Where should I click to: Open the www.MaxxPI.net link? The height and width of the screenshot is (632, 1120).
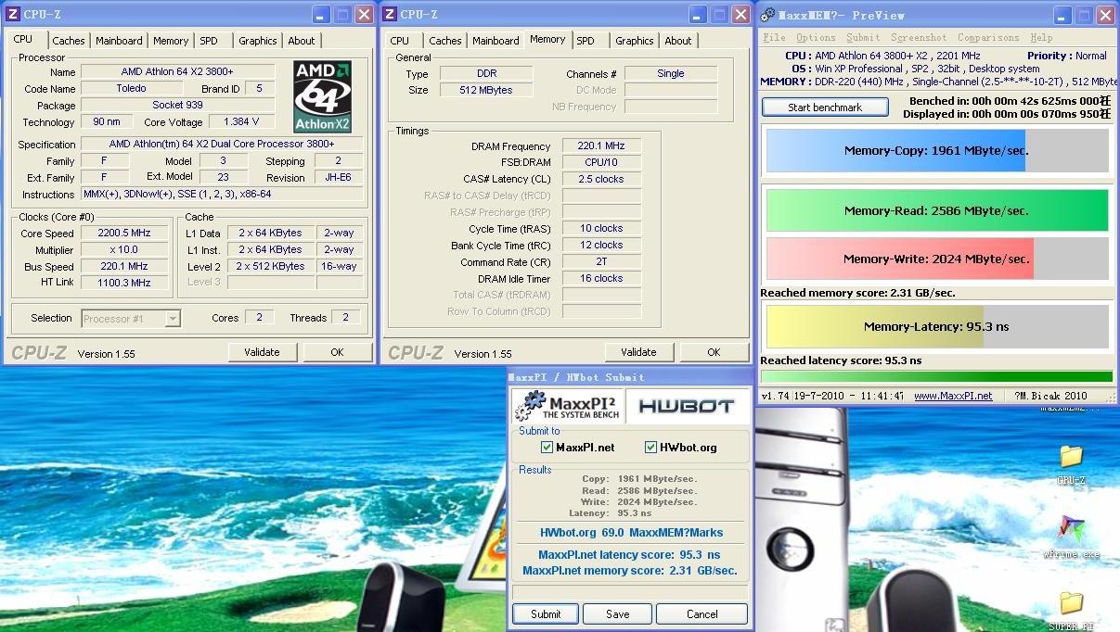[953, 396]
